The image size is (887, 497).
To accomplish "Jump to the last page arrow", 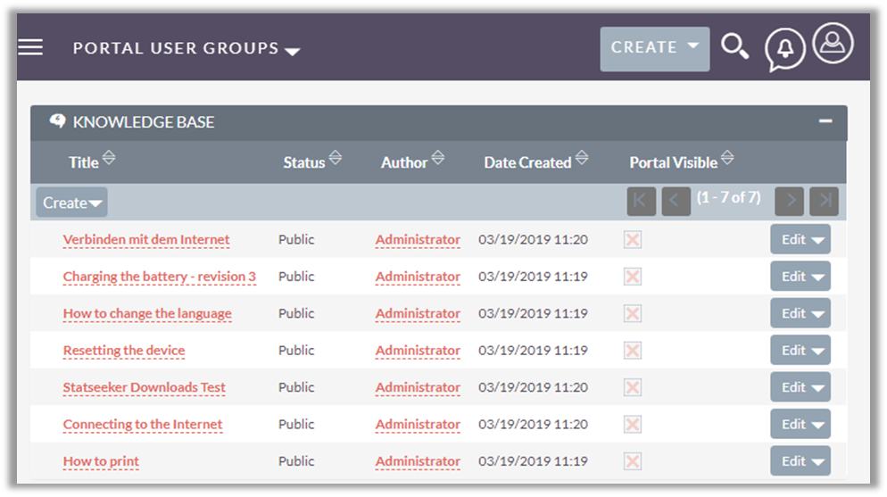I will click(x=824, y=202).
